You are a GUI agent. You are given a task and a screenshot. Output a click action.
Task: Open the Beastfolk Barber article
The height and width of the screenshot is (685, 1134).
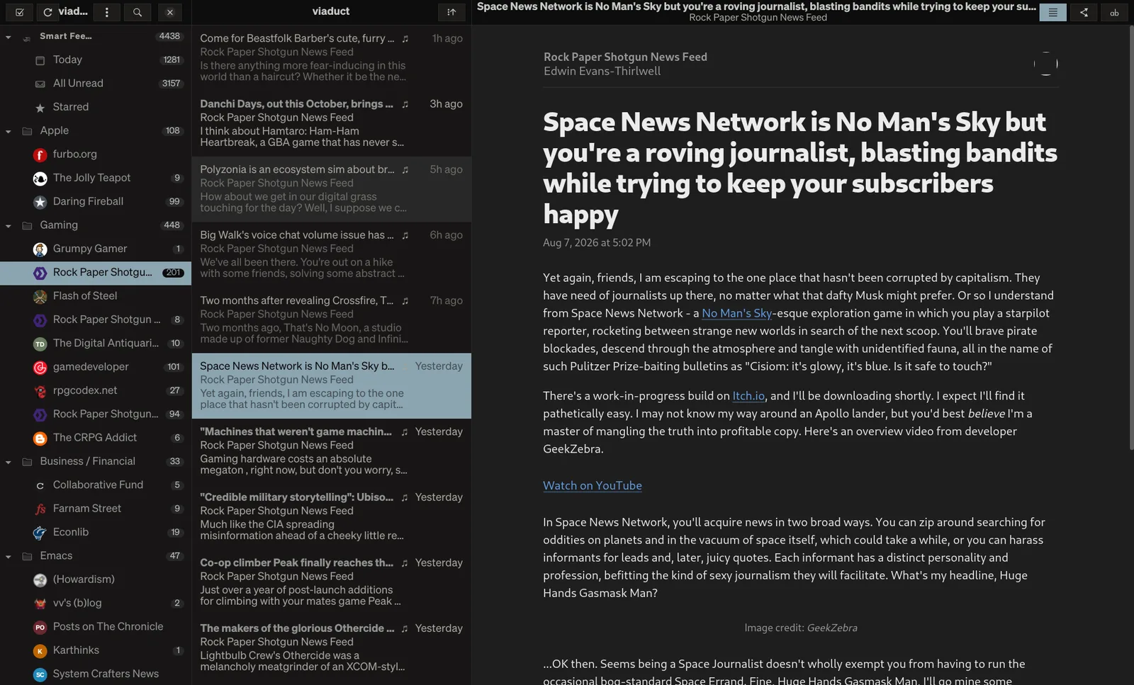point(331,58)
